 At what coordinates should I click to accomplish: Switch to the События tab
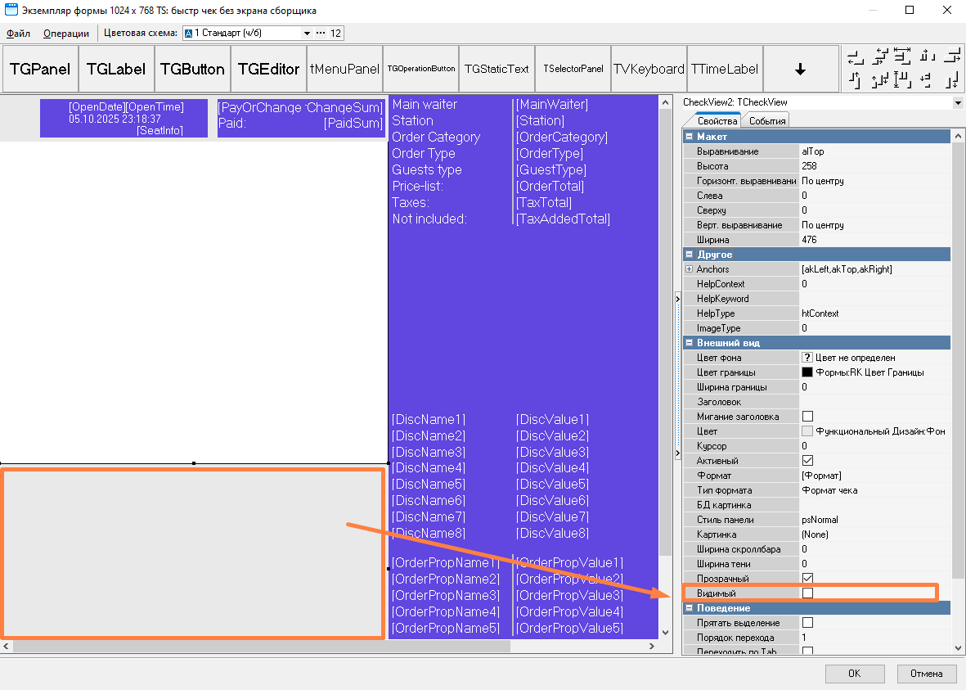[x=766, y=121]
